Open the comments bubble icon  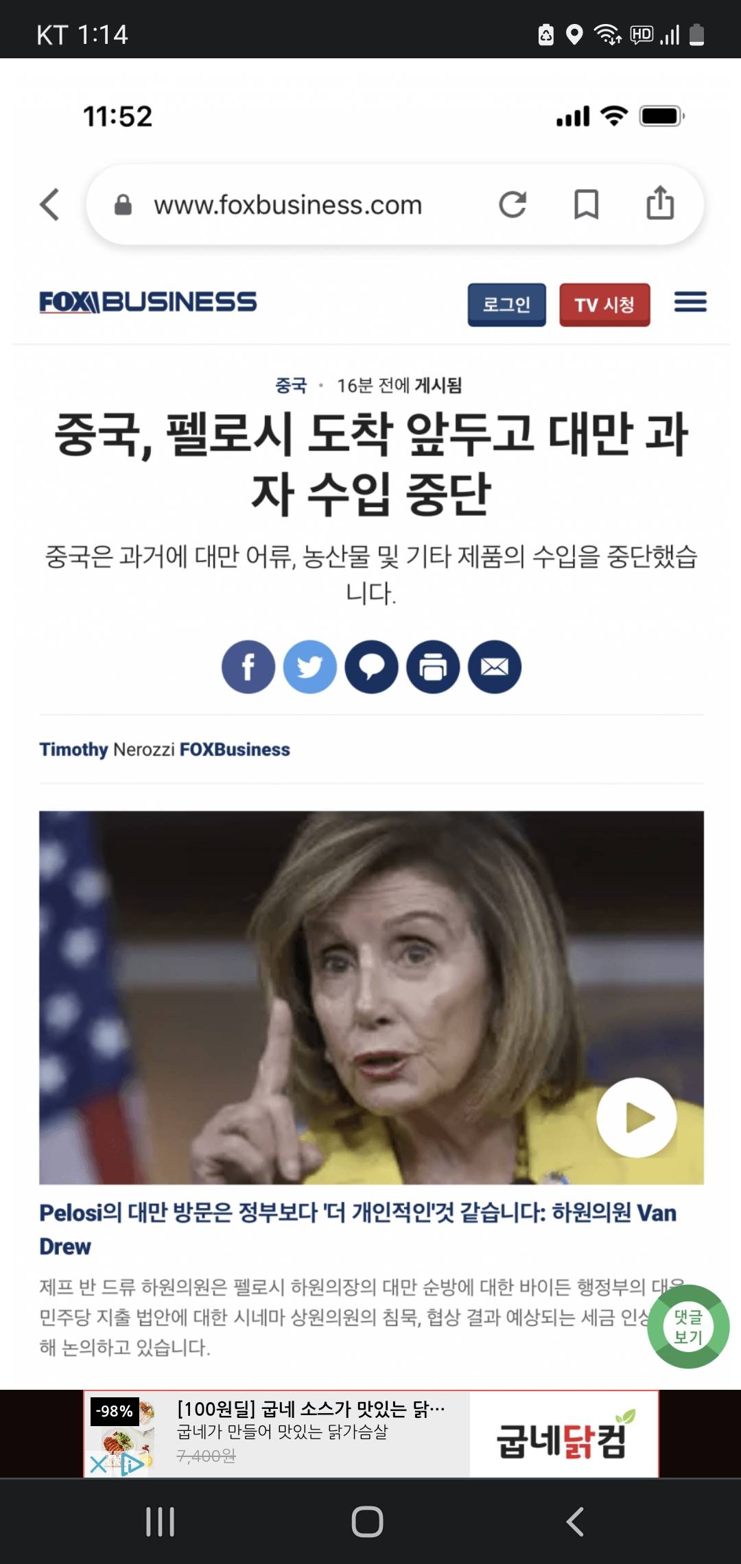[x=371, y=667]
